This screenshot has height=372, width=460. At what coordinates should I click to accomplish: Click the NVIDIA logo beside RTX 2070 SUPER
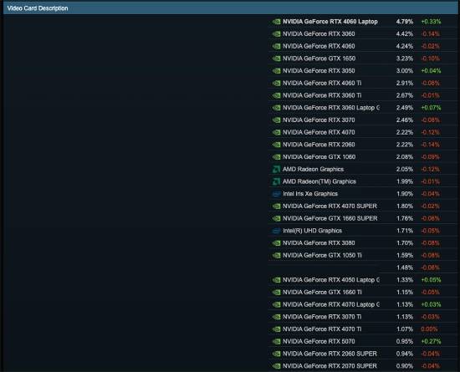[x=276, y=366]
